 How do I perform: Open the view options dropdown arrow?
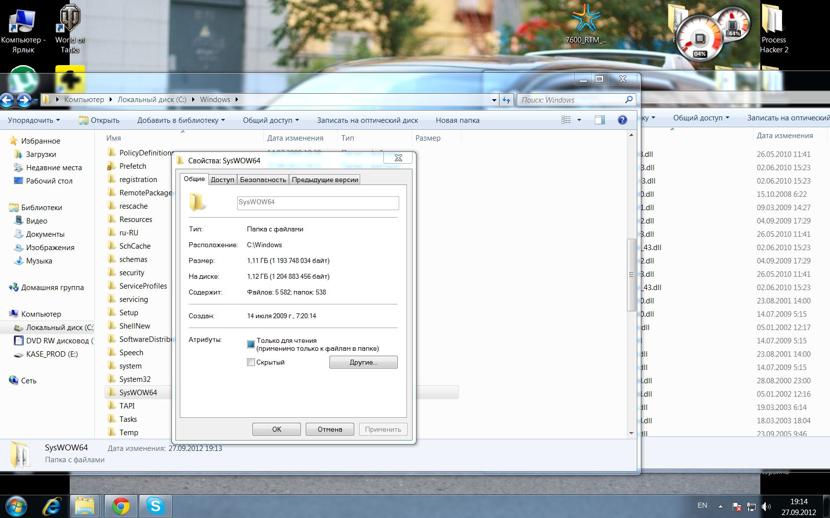[579, 120]
